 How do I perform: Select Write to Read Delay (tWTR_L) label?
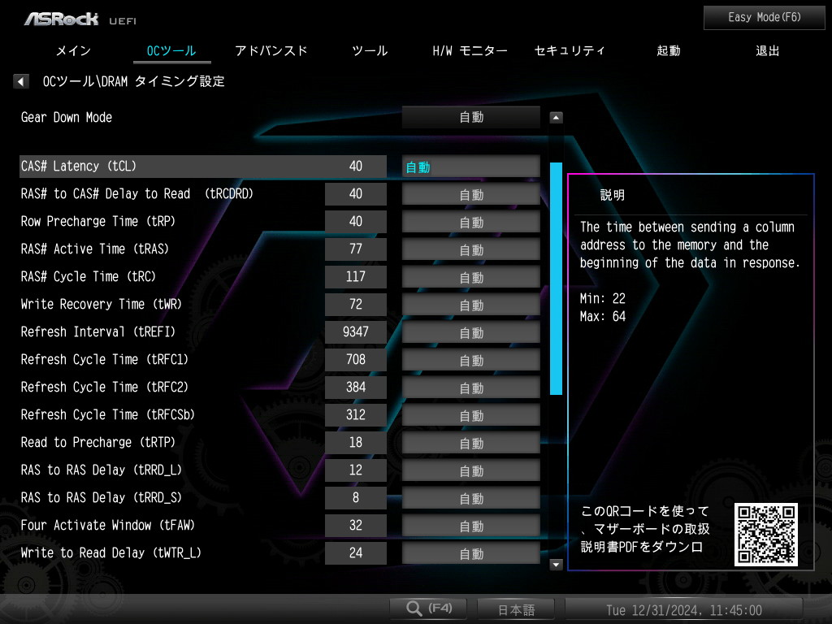point(110,552)
